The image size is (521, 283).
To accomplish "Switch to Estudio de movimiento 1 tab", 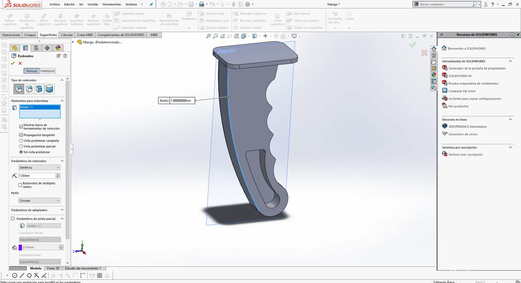I will click(83, 268).
